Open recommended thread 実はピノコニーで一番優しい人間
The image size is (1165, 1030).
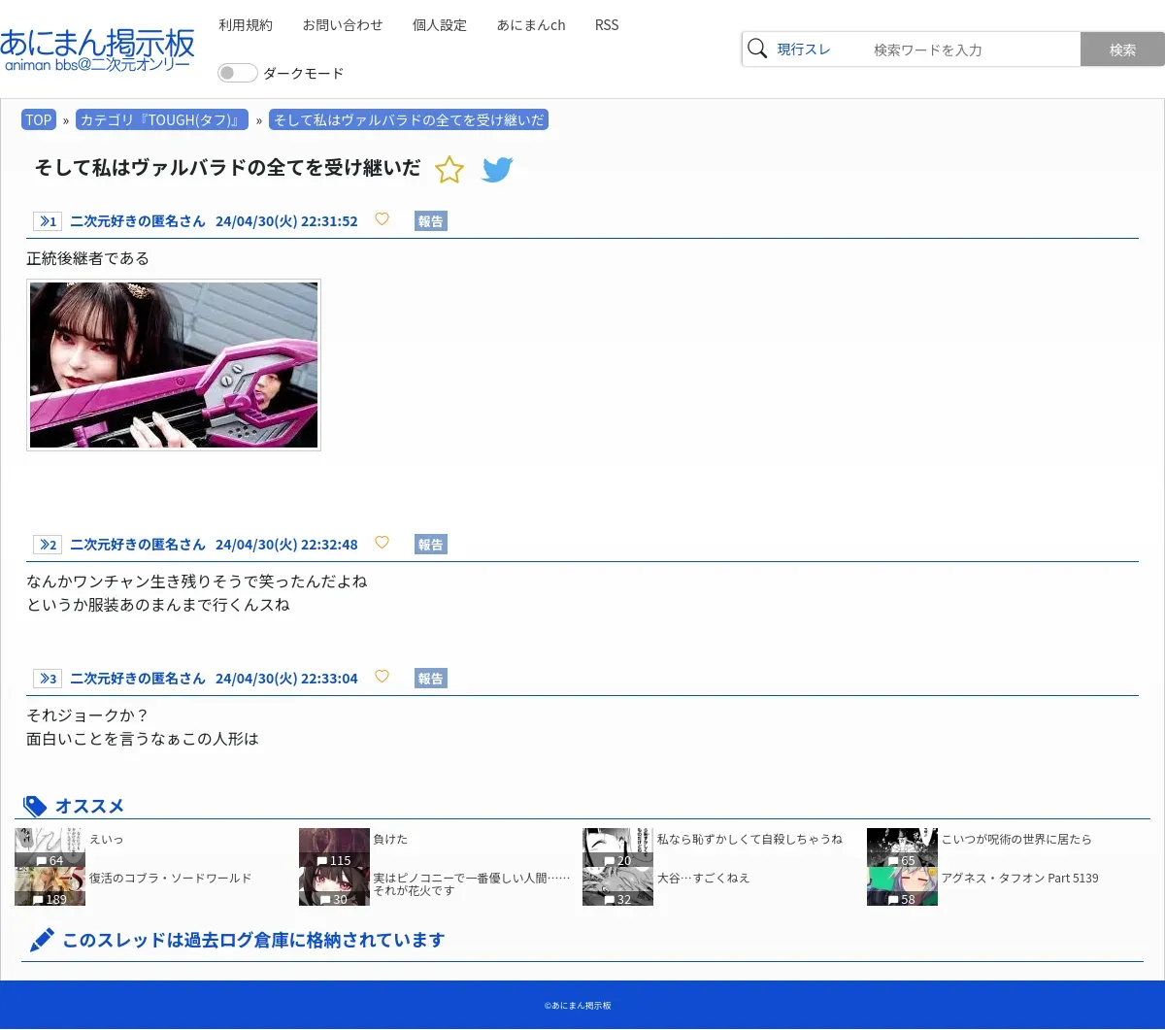(x=472, y=883)
